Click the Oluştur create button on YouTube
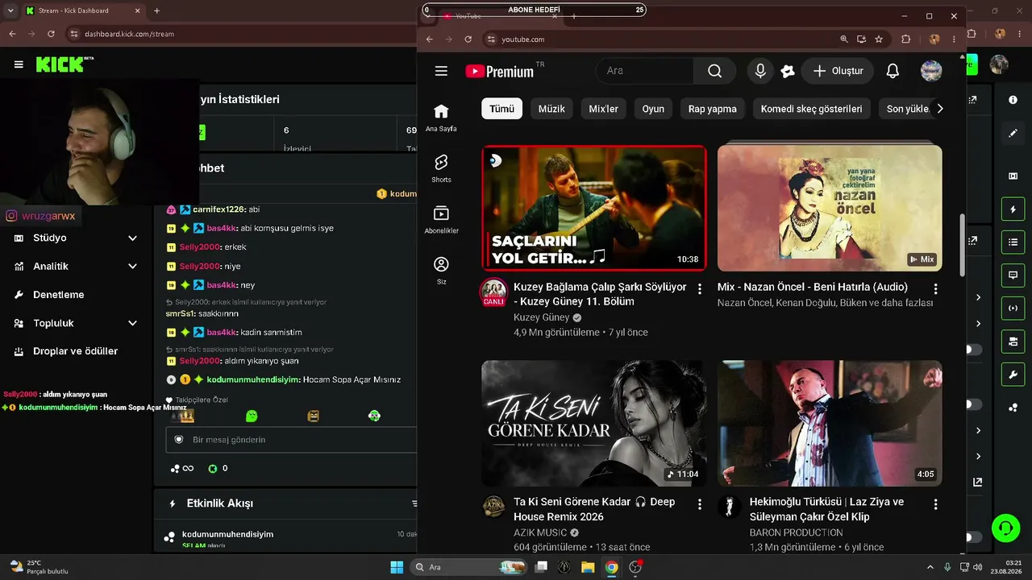 838,71
